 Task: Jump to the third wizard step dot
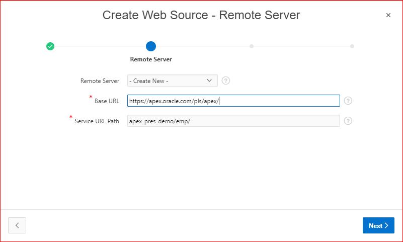coord(252,46)
